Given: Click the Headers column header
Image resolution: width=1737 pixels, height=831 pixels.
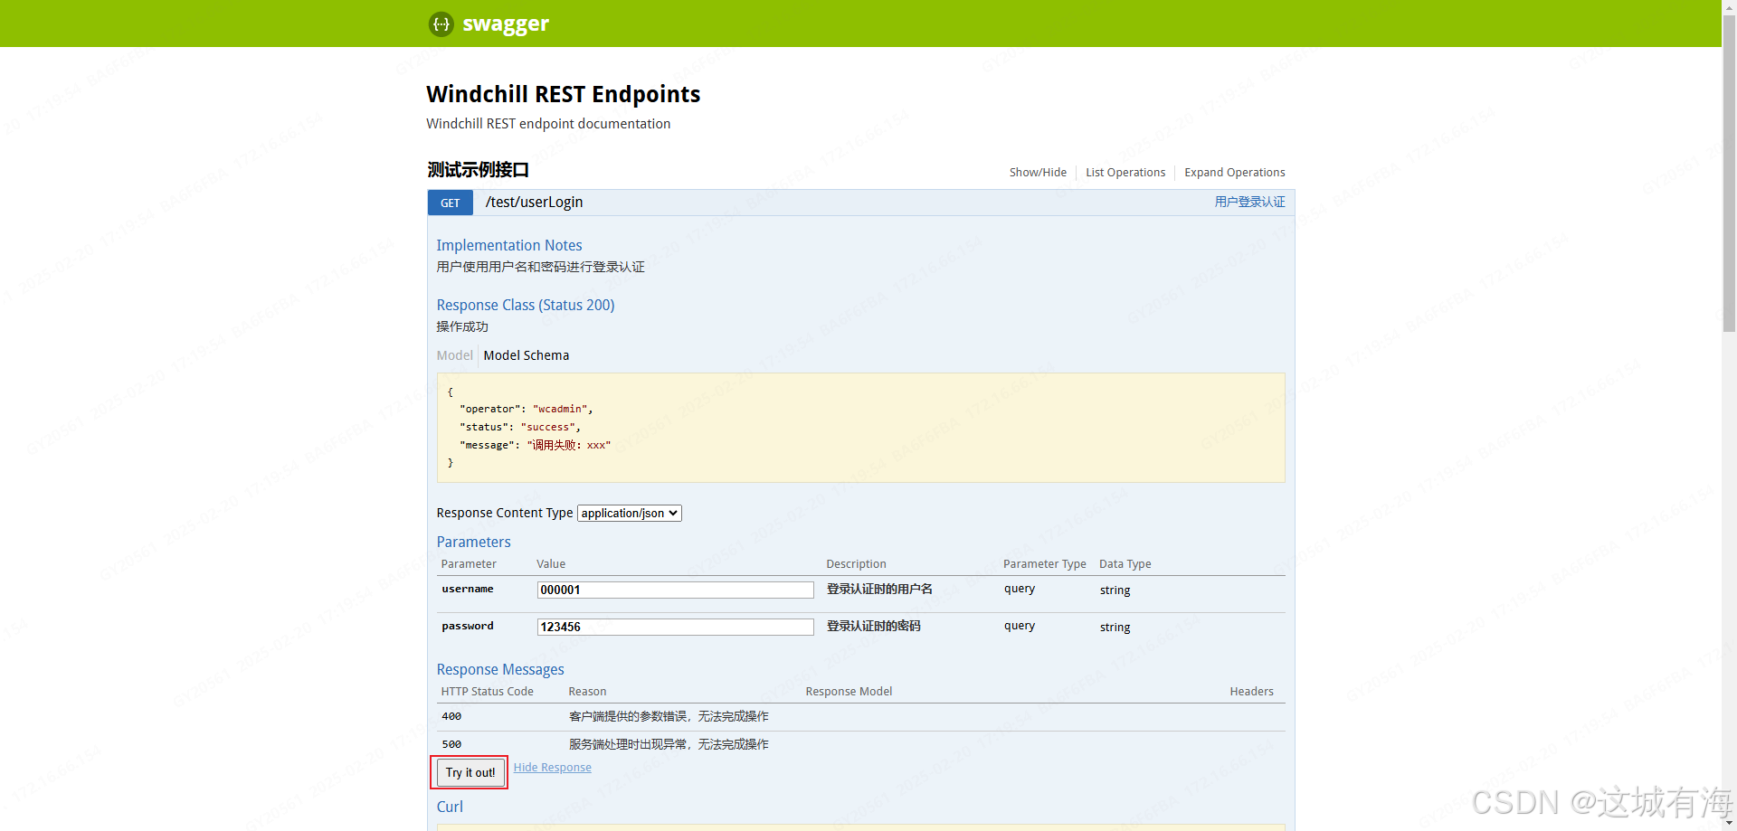Looking at the screenshot, I should pos(1251,692).
